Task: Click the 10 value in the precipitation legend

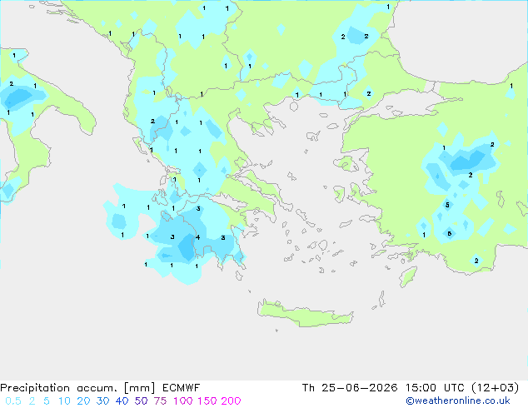Action: point(64,401)
